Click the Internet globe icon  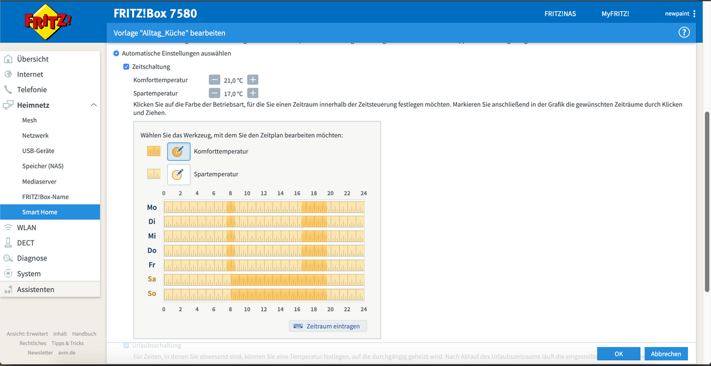(x=8, y=75)
